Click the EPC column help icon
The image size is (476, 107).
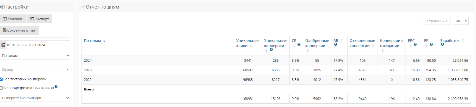click(x=415, y=44)
